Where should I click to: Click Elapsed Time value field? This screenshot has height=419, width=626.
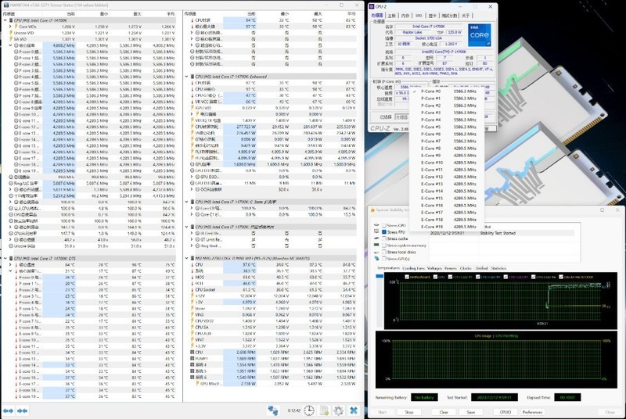pos(567,397)
